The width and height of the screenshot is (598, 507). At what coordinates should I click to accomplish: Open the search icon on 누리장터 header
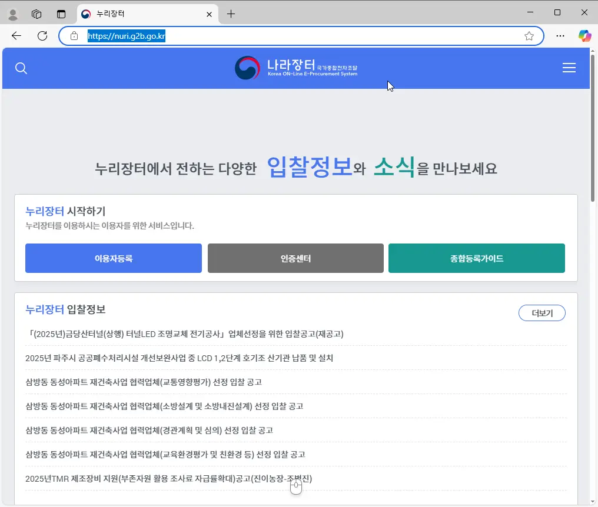click(21, 68)
